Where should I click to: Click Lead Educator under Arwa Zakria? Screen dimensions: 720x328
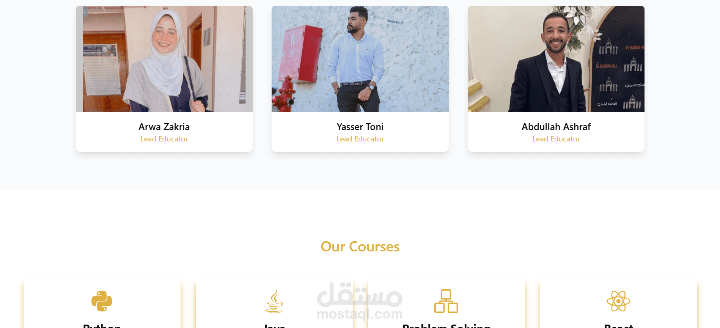pyautogui.click(x=164, y=139)
